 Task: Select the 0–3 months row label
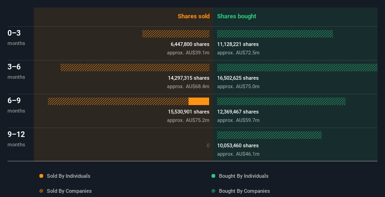tap(16, 38)
